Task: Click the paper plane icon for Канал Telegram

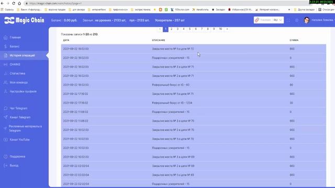Action: [x=6, y=117]
